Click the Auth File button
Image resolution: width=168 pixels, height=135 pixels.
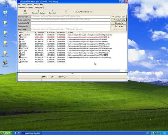(x=119, y=23)
